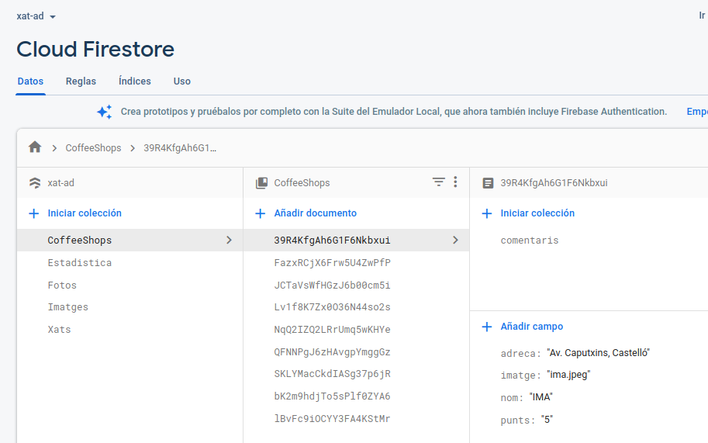Click the filter icon in CoffeeShops column
The height and width of the screenshot is (443, 708).
(x=439, y=182)
